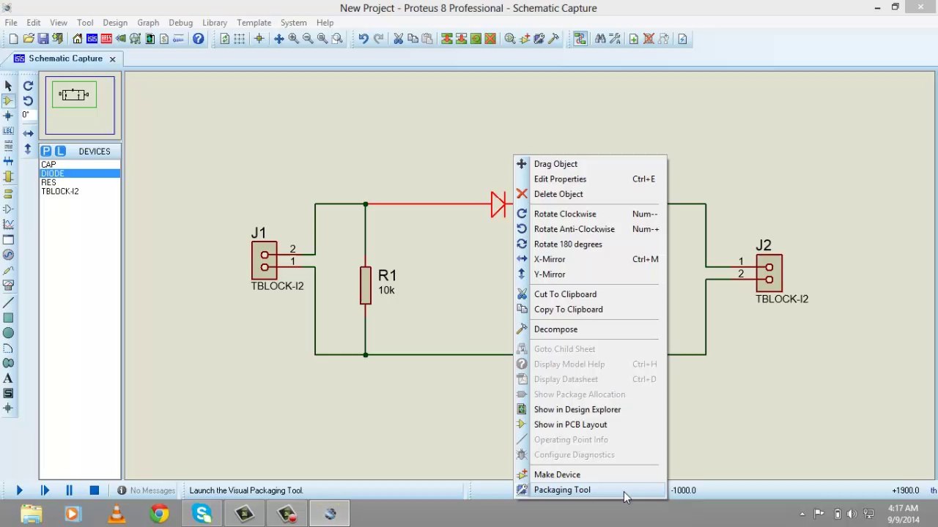Image resolution: width=938 pixels, height=527 pixels.
Task: Click the rotate anti-clockwise icon in side panel
Action: (28, 100)
